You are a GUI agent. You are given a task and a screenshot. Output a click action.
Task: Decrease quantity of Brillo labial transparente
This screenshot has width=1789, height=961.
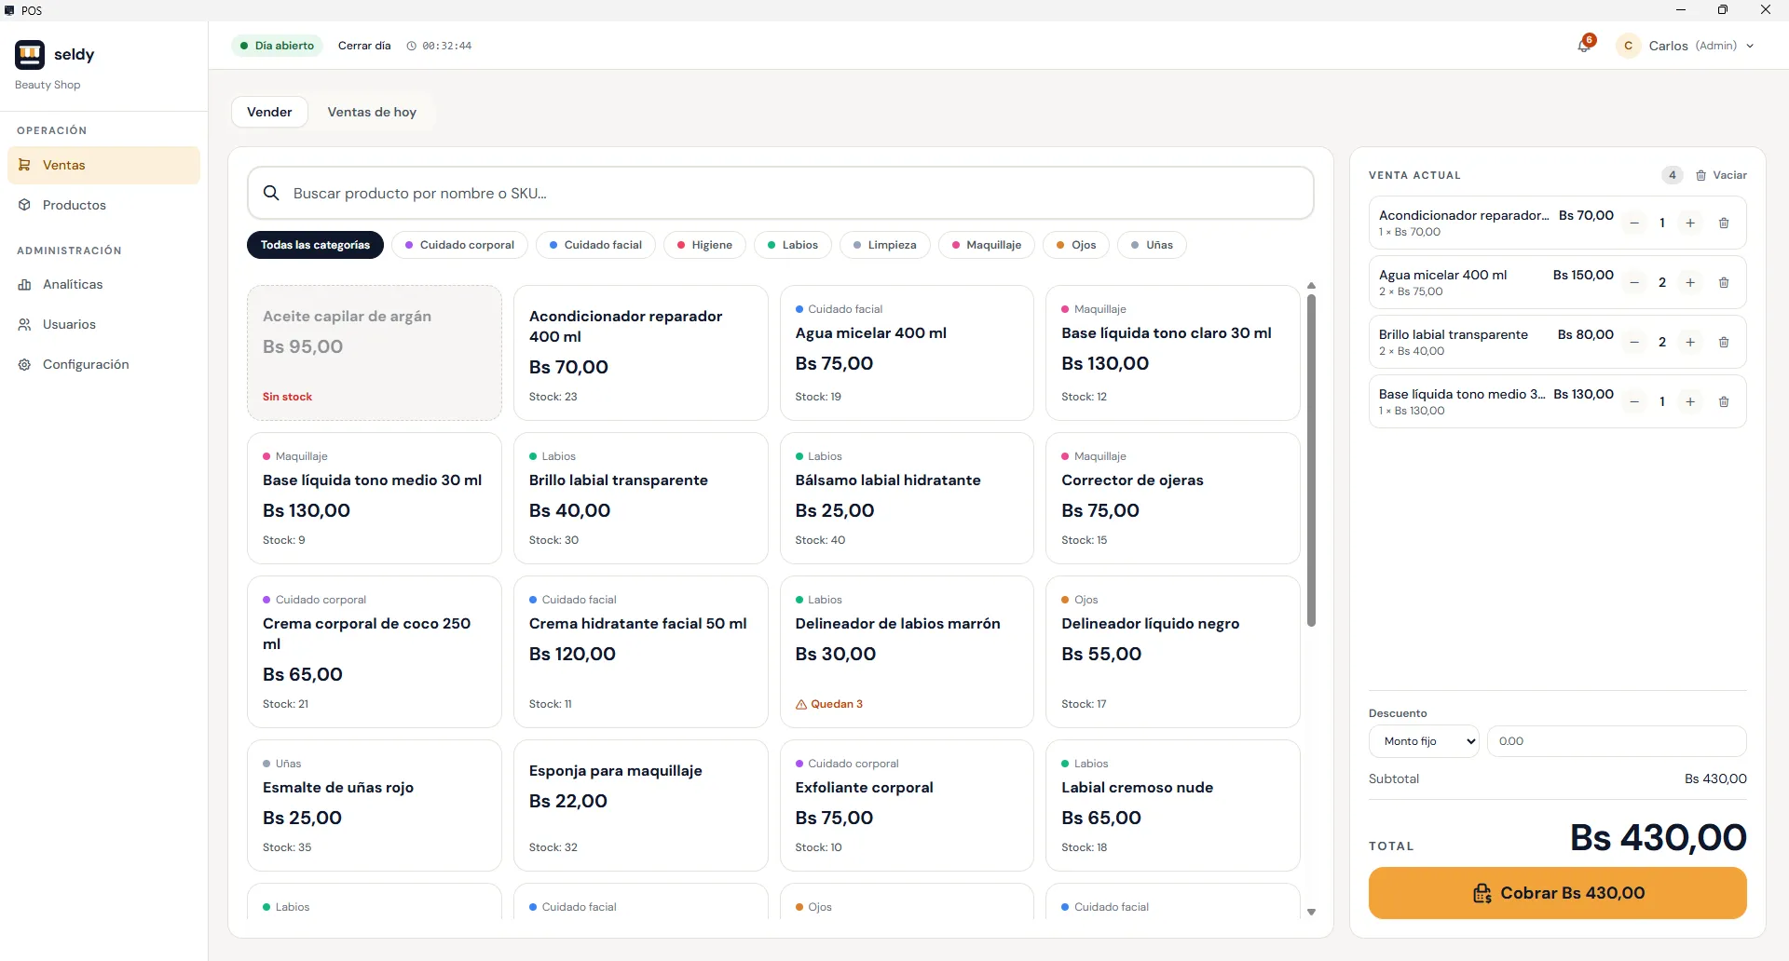click(x=1634, y=343)
